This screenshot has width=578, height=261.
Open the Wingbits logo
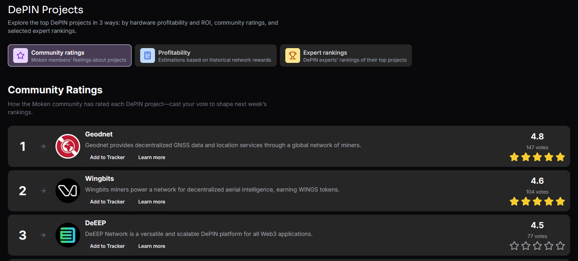pos(68,191)
